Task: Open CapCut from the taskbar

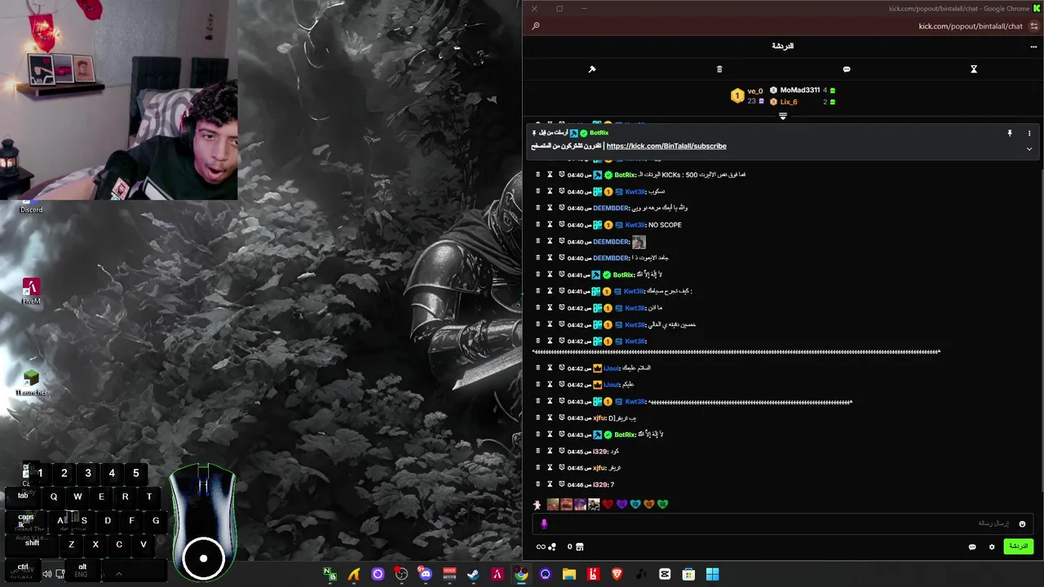Action: click(x=665, y=574)
